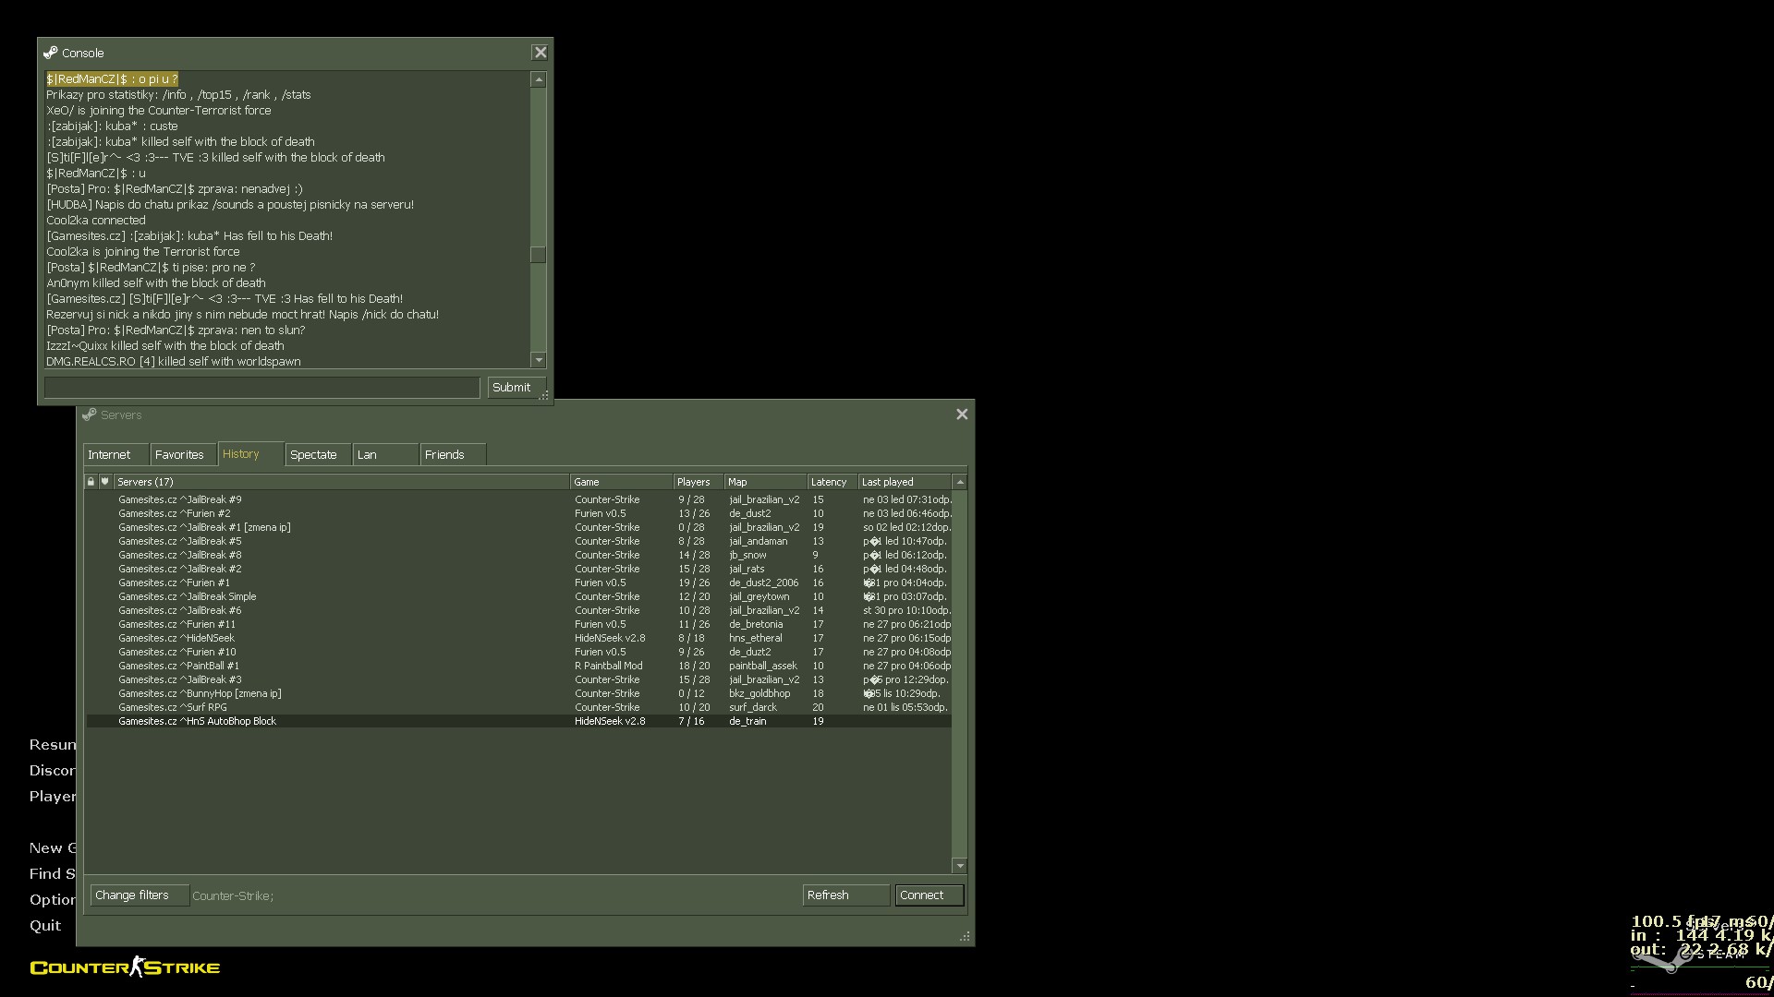Sort by the Map column header

[x=765, y=482]
